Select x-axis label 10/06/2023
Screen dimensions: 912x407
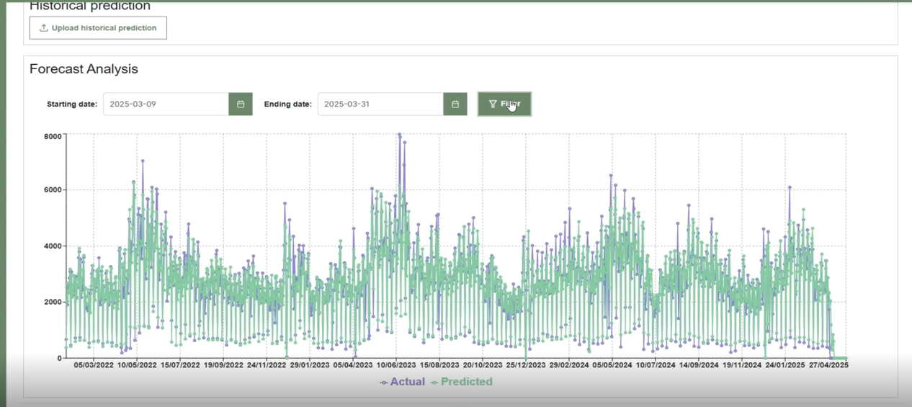396,365
